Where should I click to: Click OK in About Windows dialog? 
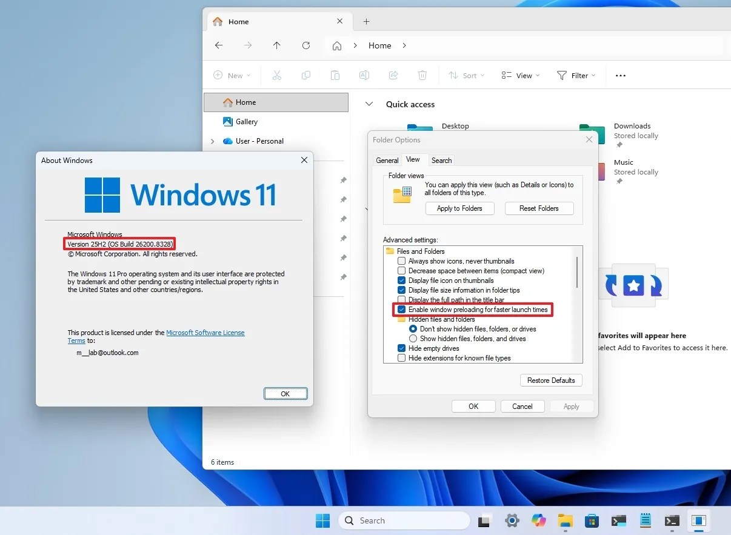click(285, 394)
